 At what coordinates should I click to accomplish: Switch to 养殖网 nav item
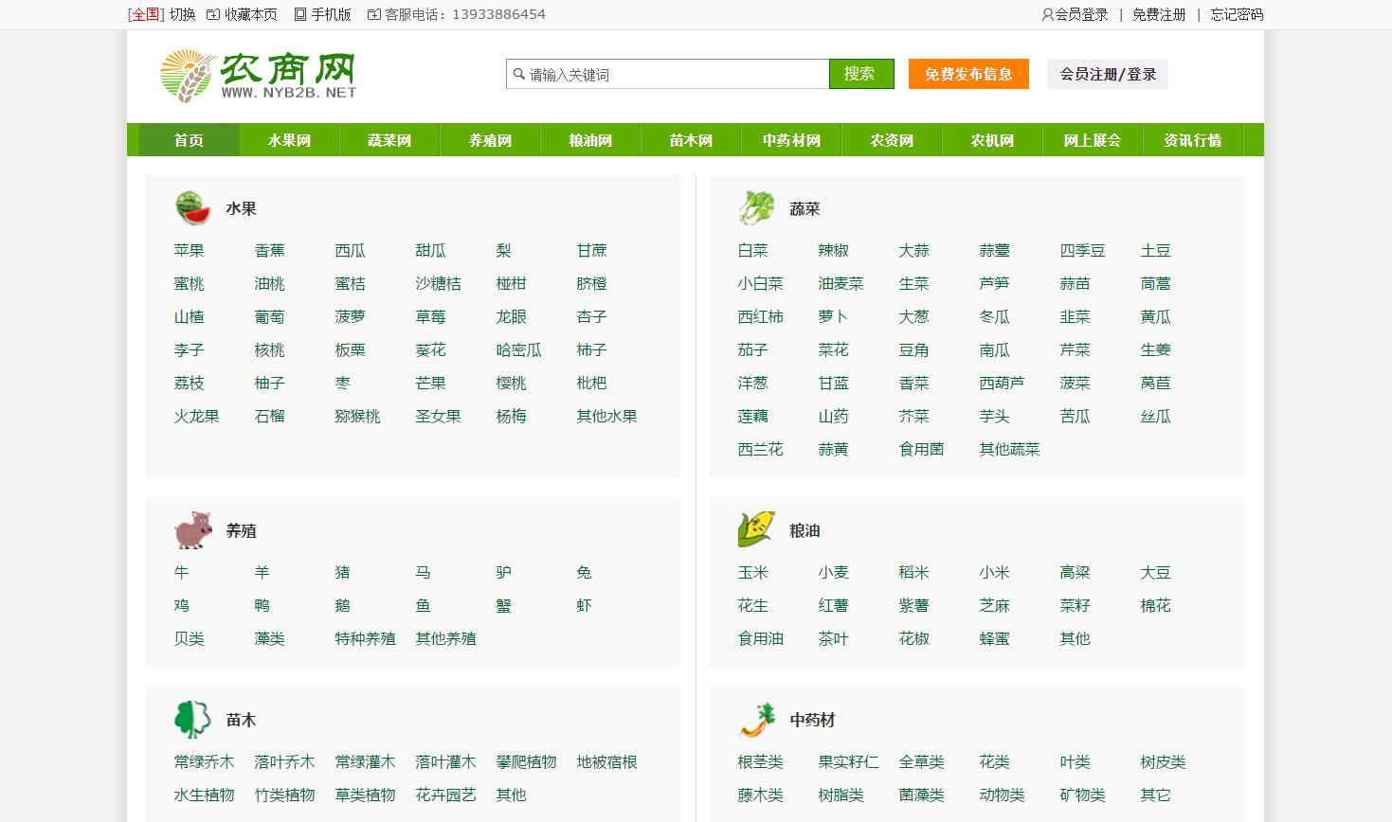(491, 140)
